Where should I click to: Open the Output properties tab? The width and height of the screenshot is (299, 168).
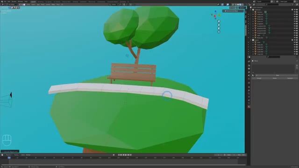click(x=249, y=69)
